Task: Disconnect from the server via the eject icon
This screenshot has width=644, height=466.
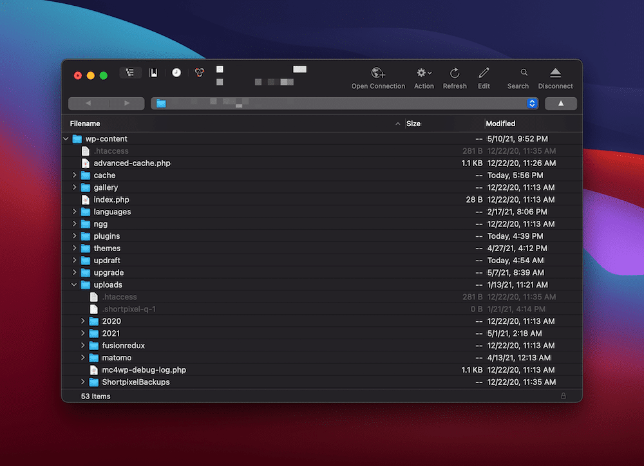Action: pos(554,73)
